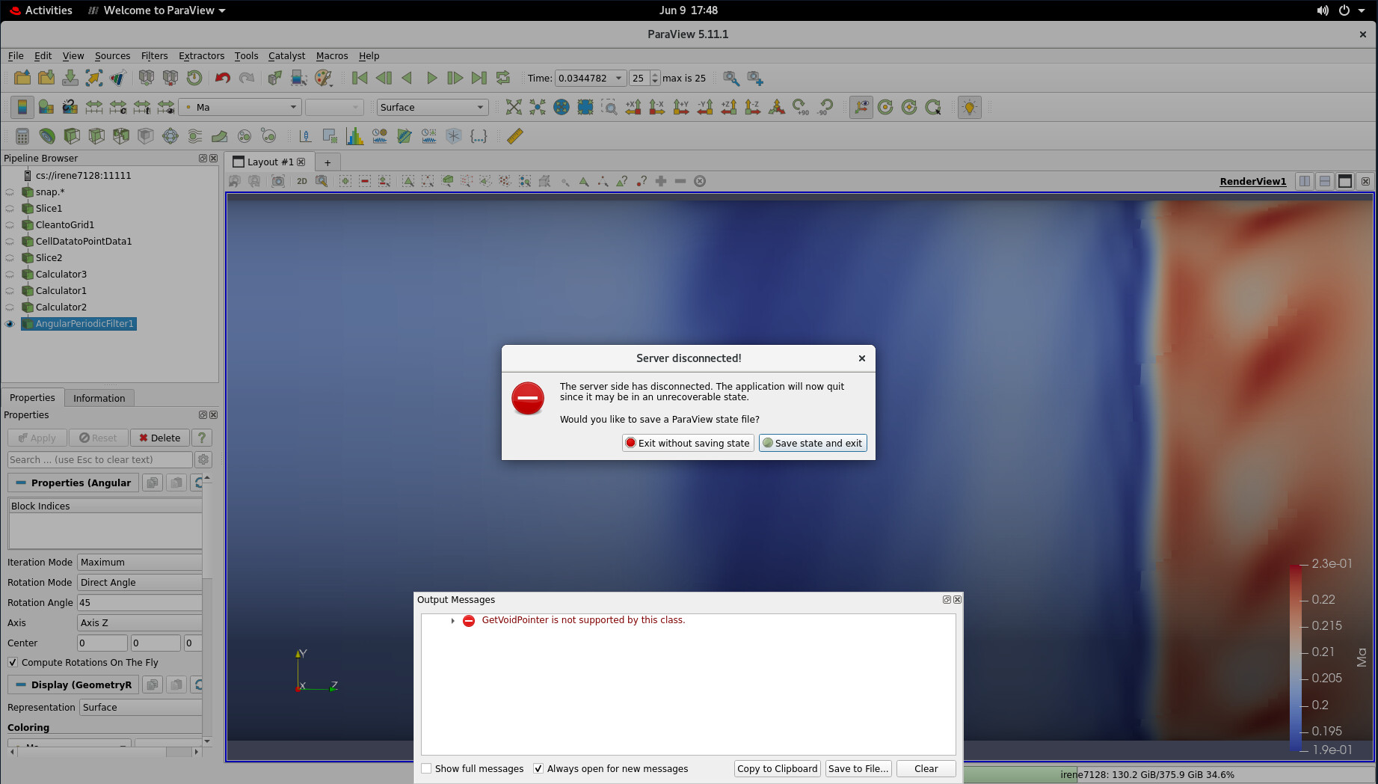Go to first frame
1378x784 pixels.
pyautogui.click(x=360, y=78)
